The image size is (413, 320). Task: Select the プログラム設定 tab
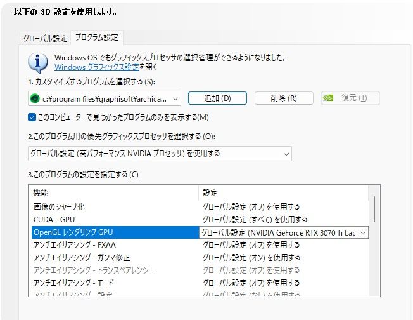tap(97, 37)
